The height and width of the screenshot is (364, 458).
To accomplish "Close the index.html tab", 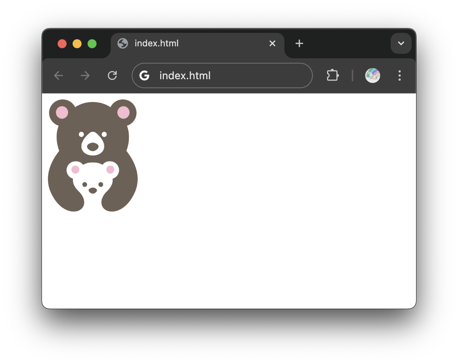I will [x=272, y=43].
